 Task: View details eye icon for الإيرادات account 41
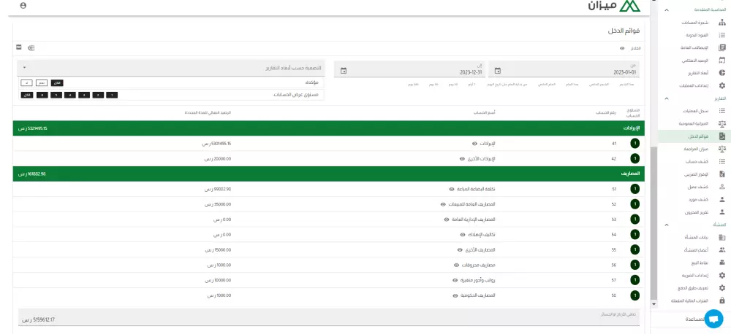[474, 144]
